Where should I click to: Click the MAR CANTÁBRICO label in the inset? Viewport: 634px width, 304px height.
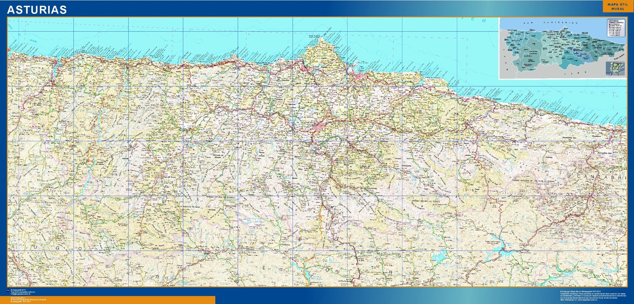(550, 22)
